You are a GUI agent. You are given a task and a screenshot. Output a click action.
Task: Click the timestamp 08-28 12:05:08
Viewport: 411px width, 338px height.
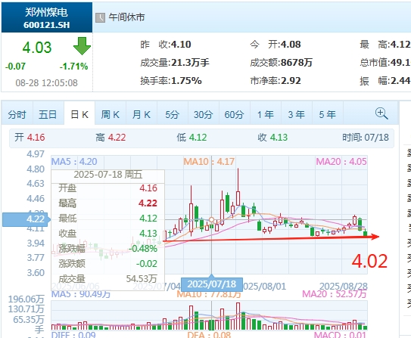pyautogui.click(x=47, y=83)
